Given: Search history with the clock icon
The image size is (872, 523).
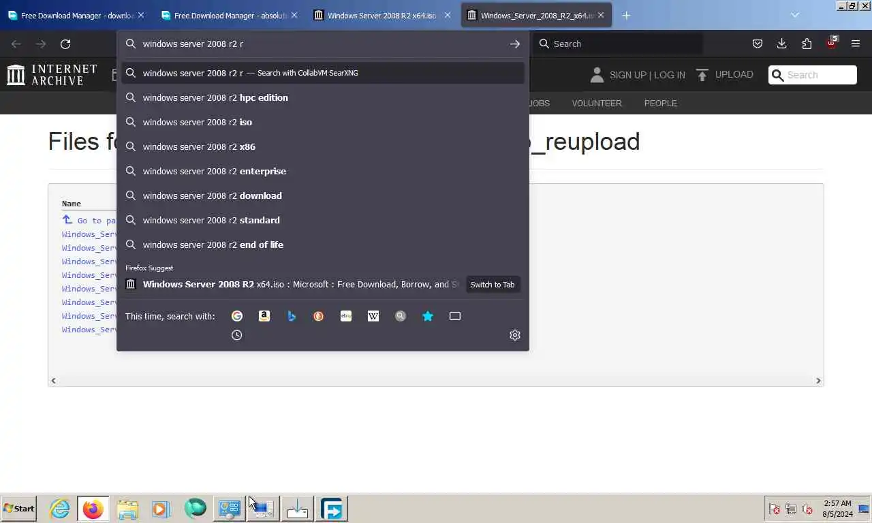Looking at the screenshot, I should 237,335.
